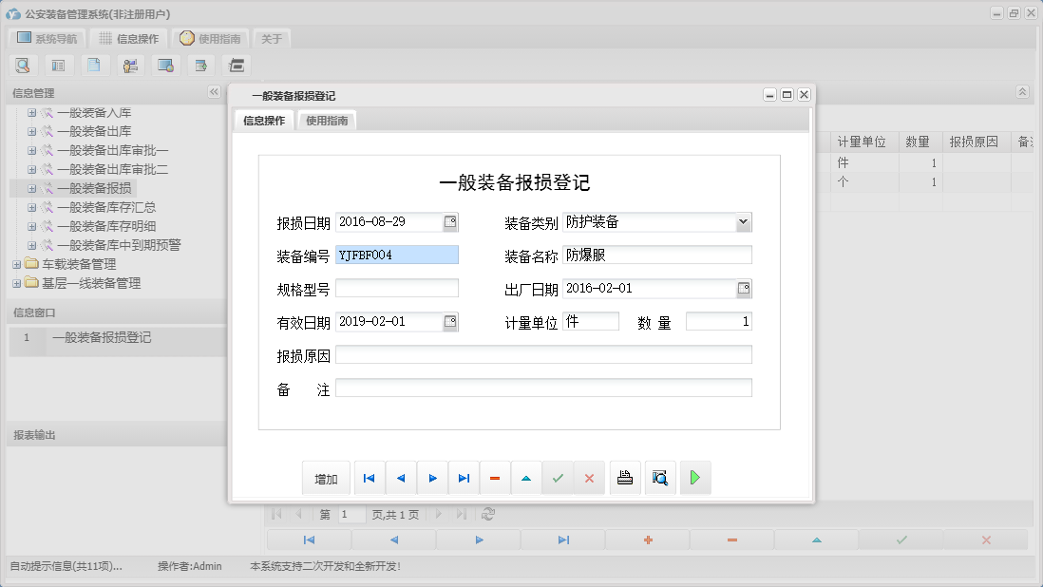Expand the 车载装备管理 tree node
Screen dimensions: 1043x587
tap(16, 264)
